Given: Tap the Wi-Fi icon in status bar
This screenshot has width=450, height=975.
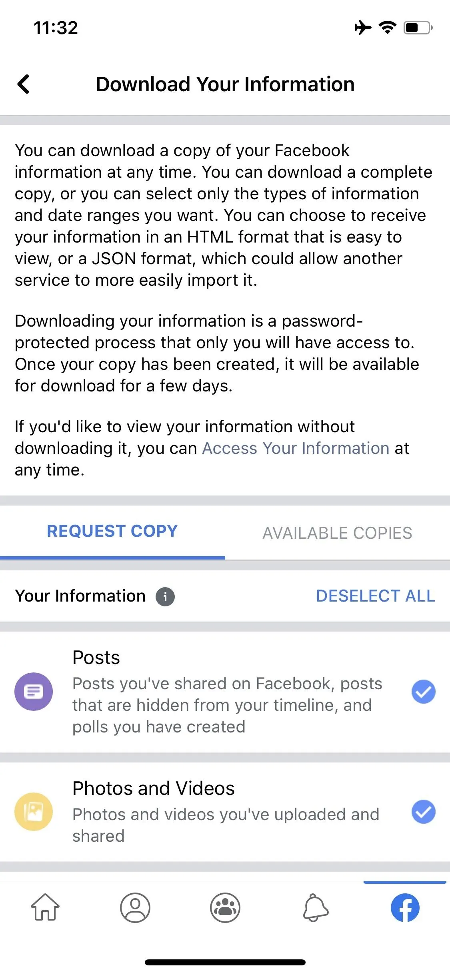Looking at the screenshot, I should click(387, 28).
